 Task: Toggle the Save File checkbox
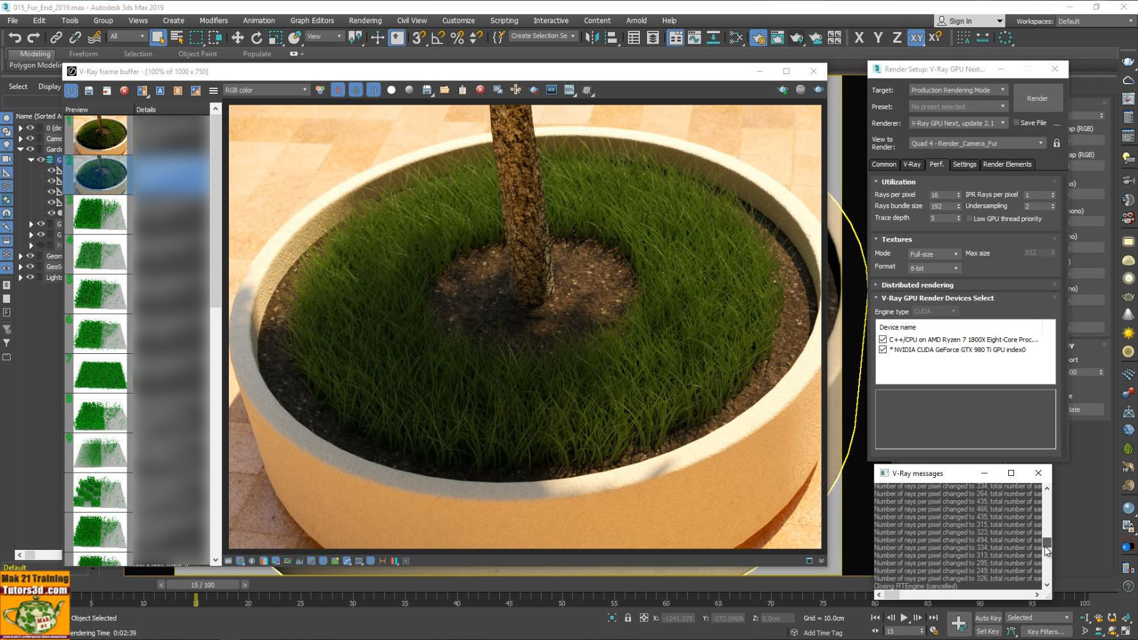tap(1017, 123)
